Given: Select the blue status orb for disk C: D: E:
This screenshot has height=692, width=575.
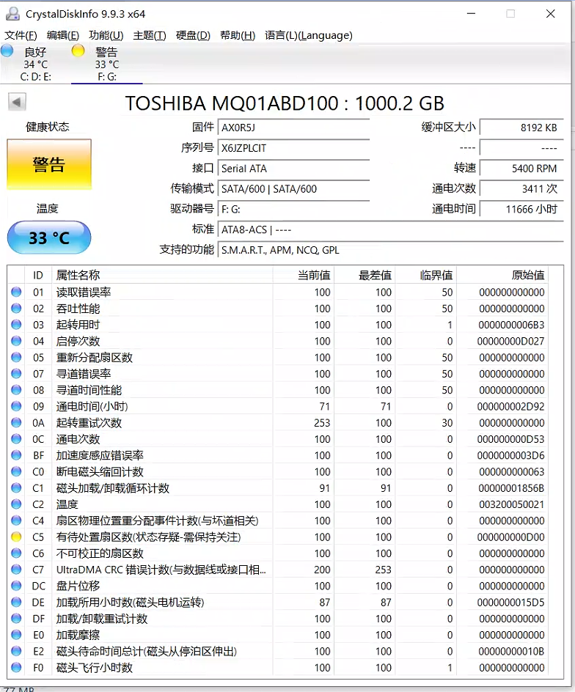Looking at the screenshot, I should [x=7, y=51].
